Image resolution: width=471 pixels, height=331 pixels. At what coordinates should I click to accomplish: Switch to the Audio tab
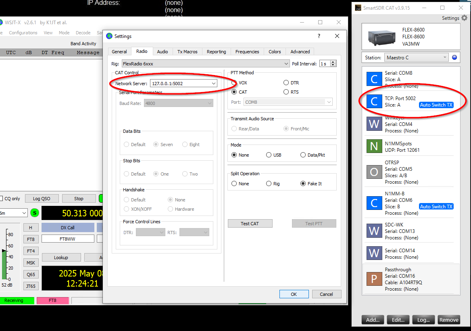click(x=163, y=52)
